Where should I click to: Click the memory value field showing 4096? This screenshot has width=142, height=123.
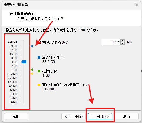tap(111, 42)
